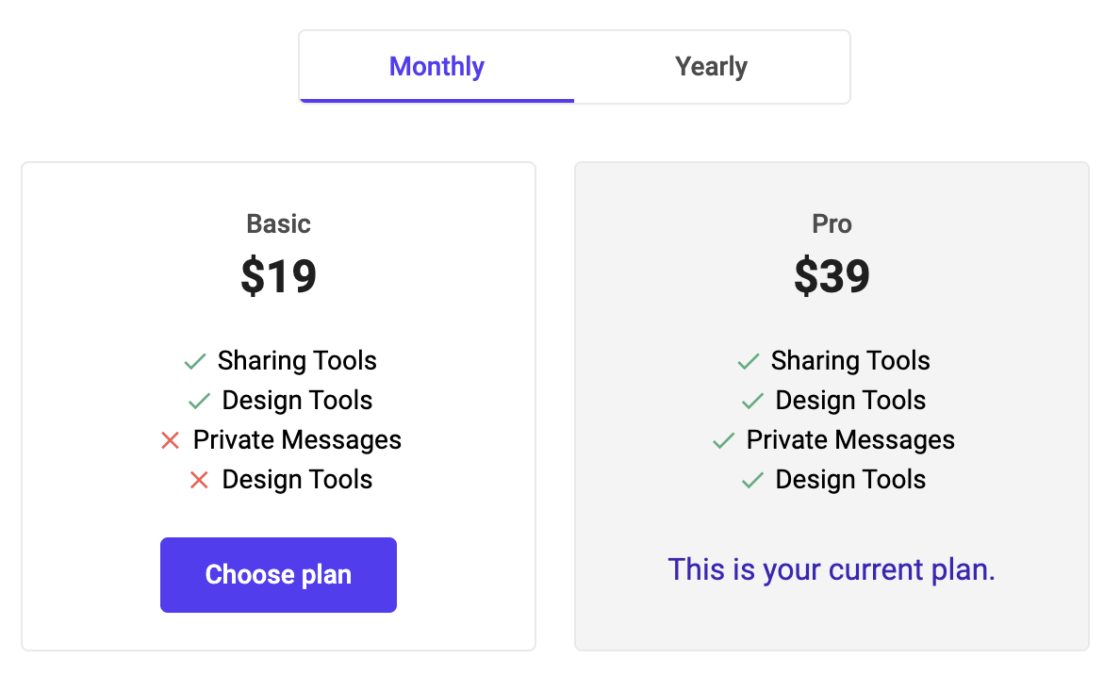This screenshot has height=675, width=1120.
Task: Click 'This is your current plan.' text
Action: point(832,569)
